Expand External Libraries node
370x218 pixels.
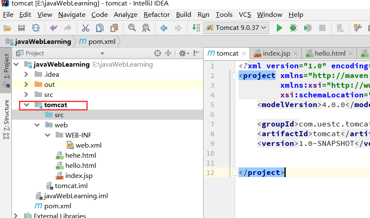[16, 215]
